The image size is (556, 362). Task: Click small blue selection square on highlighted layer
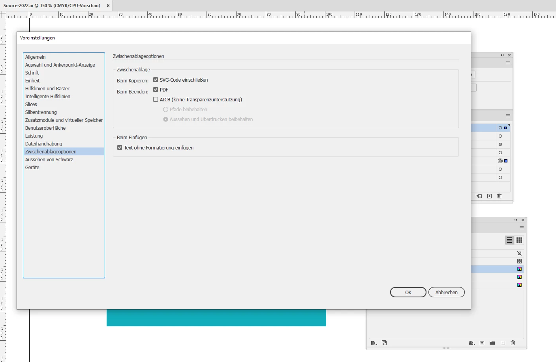coord(505,128)
